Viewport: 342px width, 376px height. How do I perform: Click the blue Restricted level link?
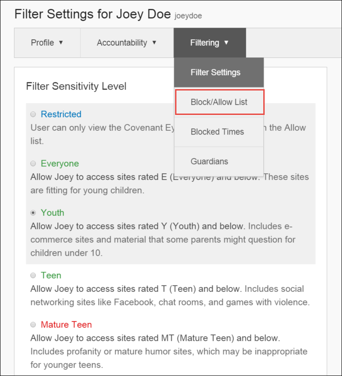tap(61, 114)
